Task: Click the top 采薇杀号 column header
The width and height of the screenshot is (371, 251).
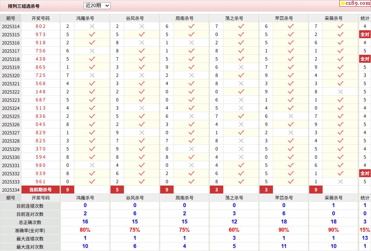Action: pyautogui.click(x=333, y=18)
